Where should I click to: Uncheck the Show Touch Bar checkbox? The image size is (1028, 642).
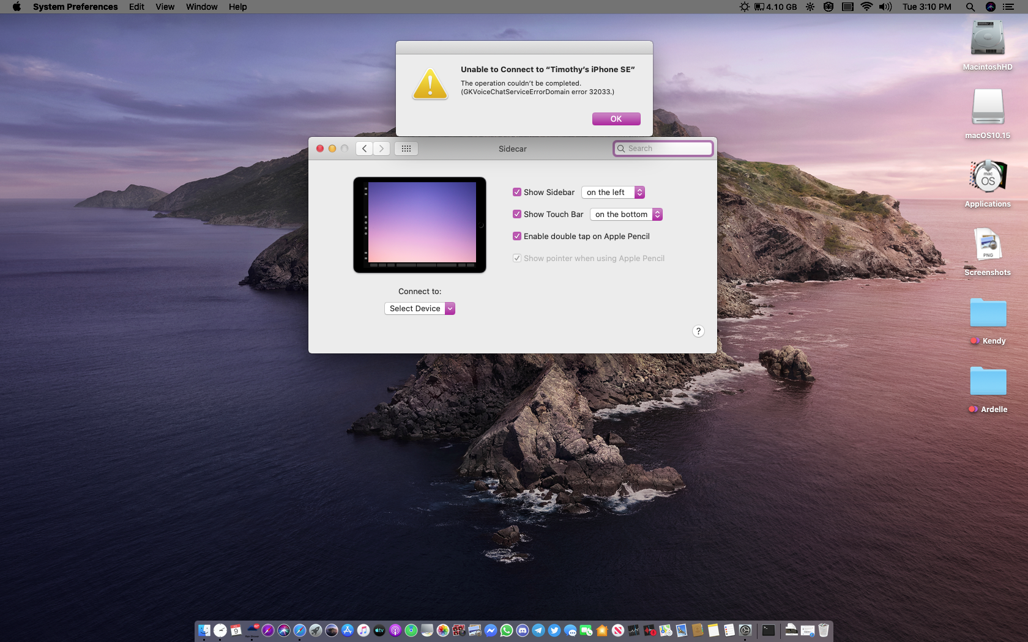[x=517, y=214]
